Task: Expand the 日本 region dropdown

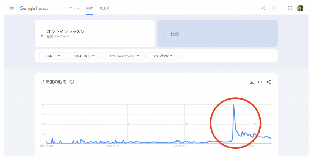Action: [x=52, y=56]
